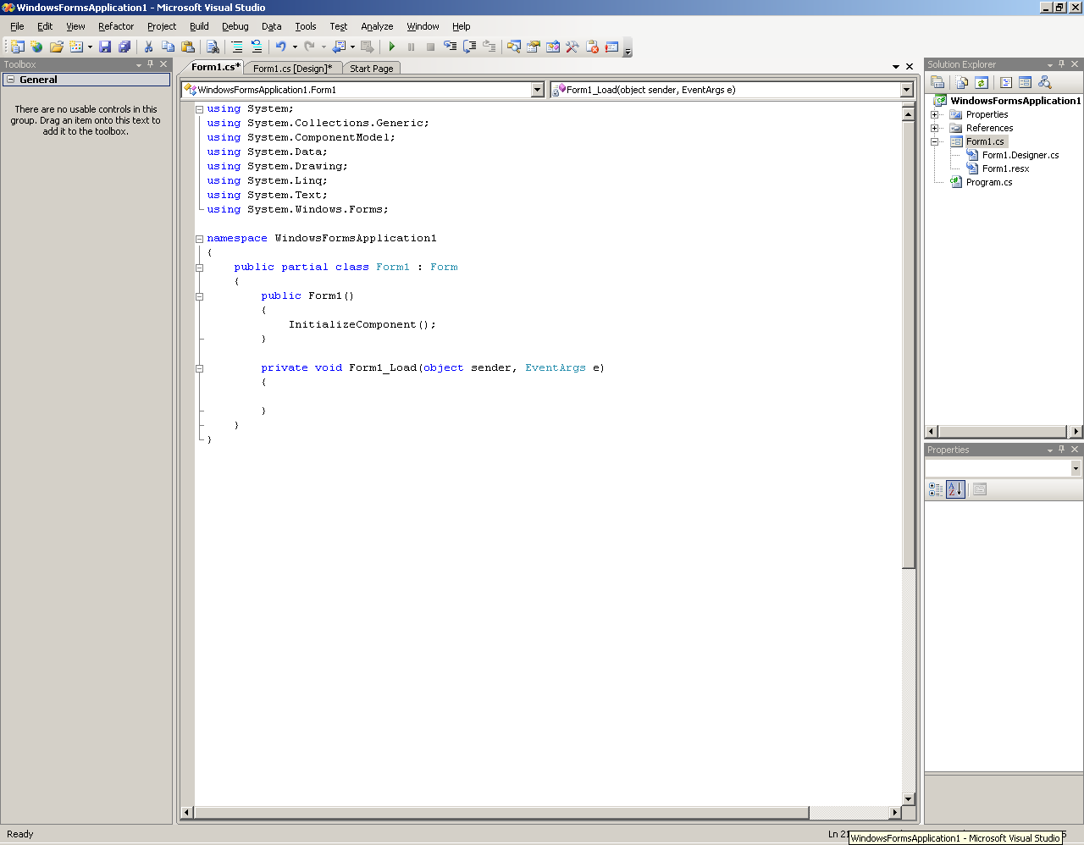Switch Properties panel to Categorized view
The image size is (1084, 845).
(x=936, y=489)
